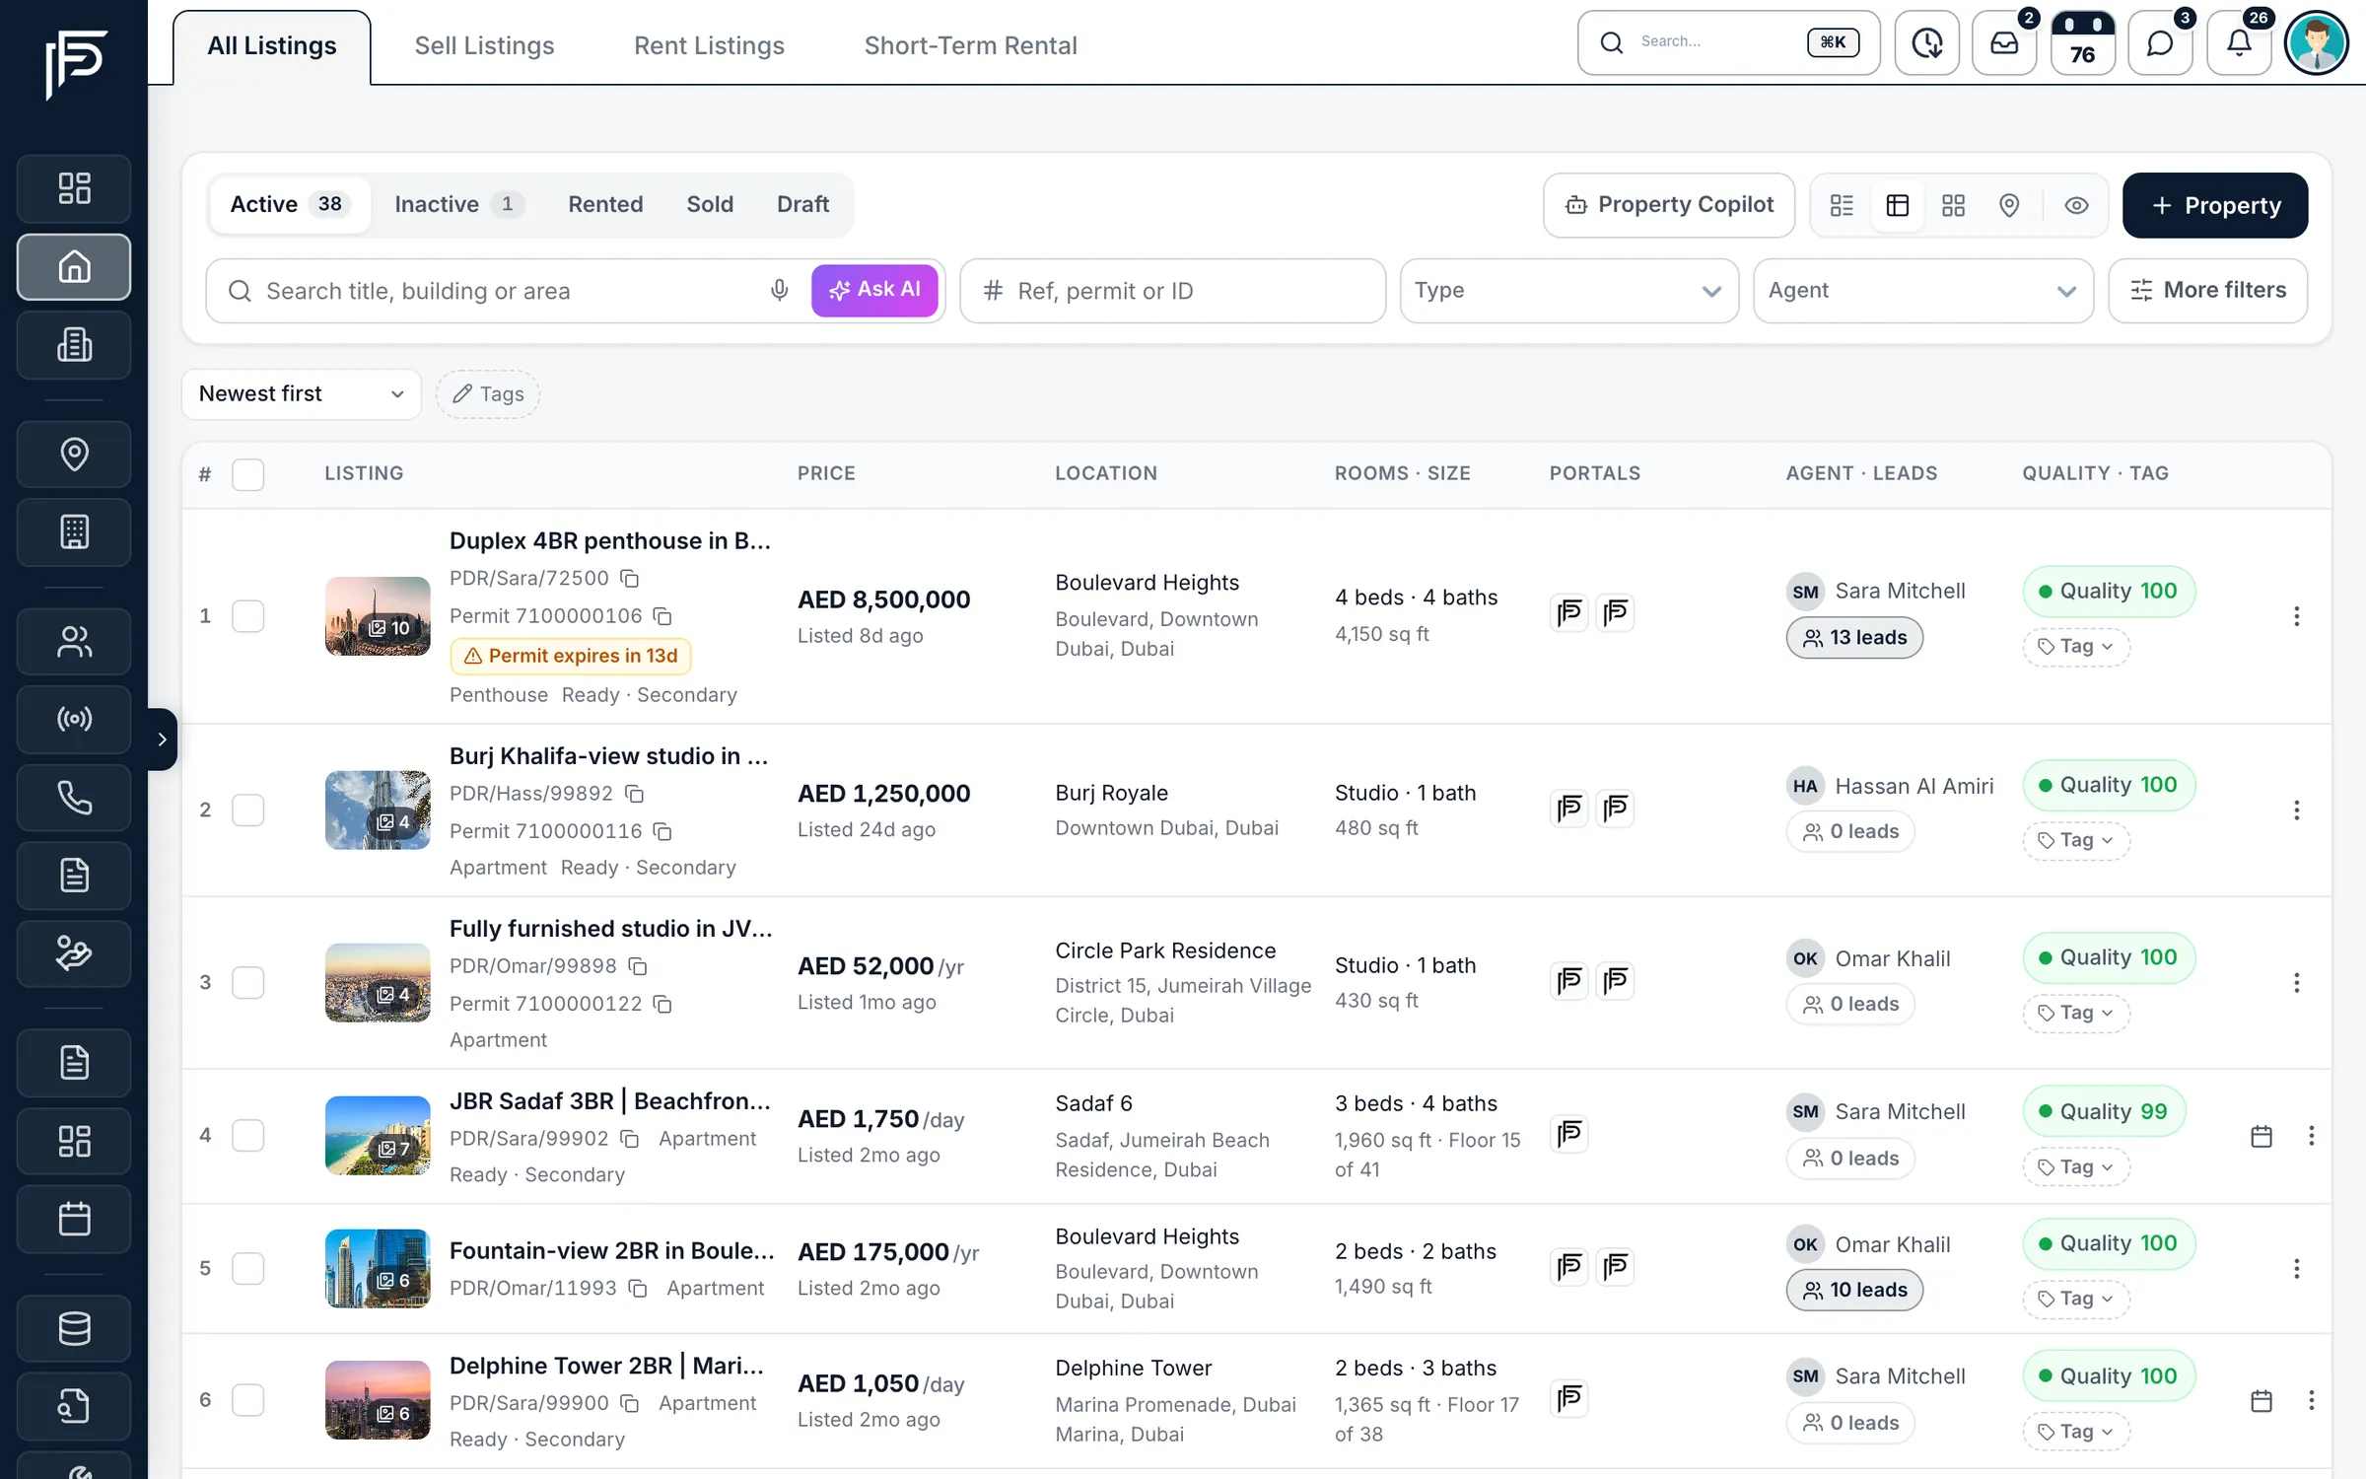Click the 13 leads badge
Viewport: 2366px width, 1479px height.
pos(1853,638)
